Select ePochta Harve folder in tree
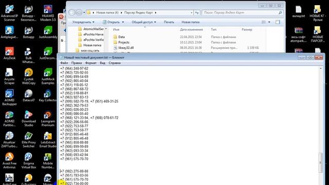 (92, 34)
